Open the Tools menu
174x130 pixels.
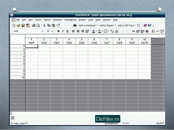[x=91, y=20]
